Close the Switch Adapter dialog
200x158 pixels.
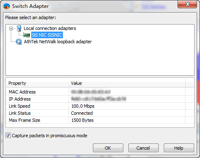coord(187,5)
